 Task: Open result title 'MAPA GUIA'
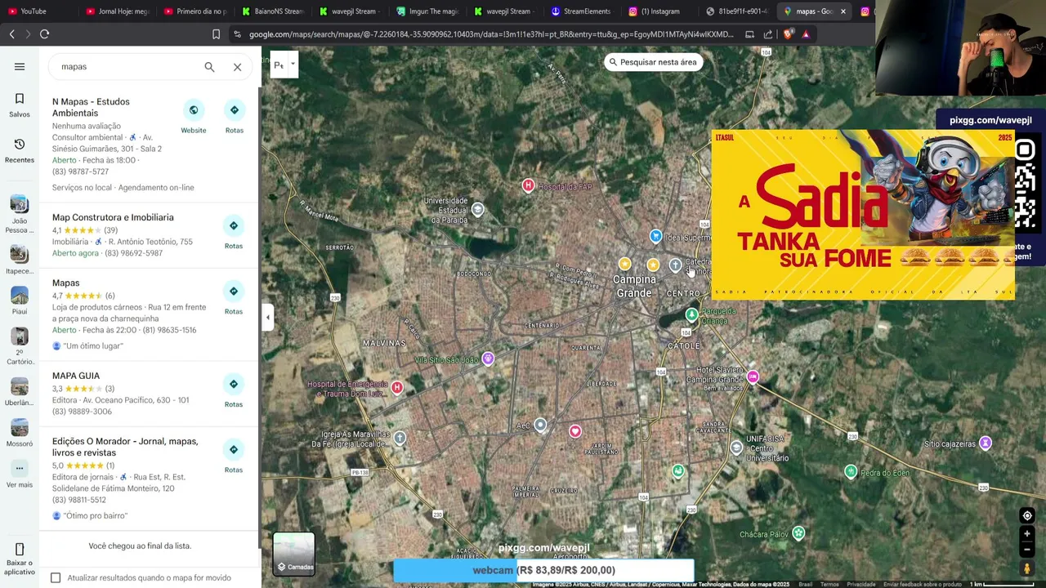(76, 376)
